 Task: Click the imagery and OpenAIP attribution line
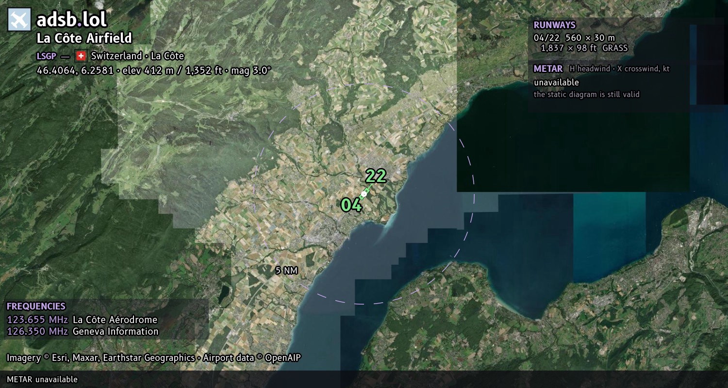(x=154, y=358)
